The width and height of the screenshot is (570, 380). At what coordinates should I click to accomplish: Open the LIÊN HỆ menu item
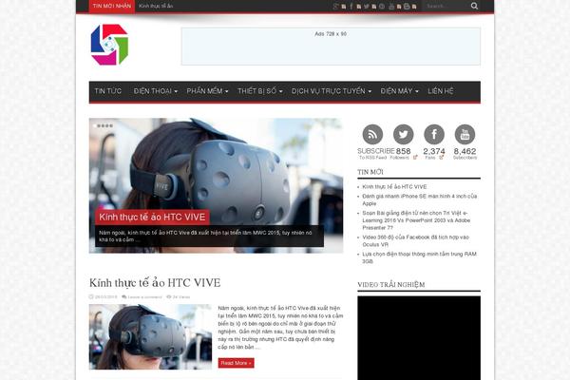click(x=441, y=91)
